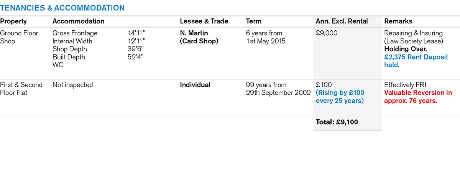
Task: Select the 1st May 2015 term text
Action: [x=266, y=41]
